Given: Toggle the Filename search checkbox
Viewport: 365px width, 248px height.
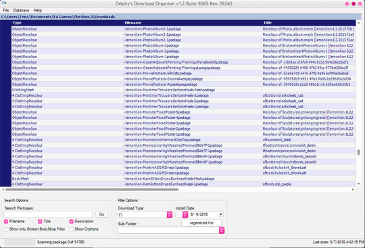Looking at the screenshot, I should point(6,221).
